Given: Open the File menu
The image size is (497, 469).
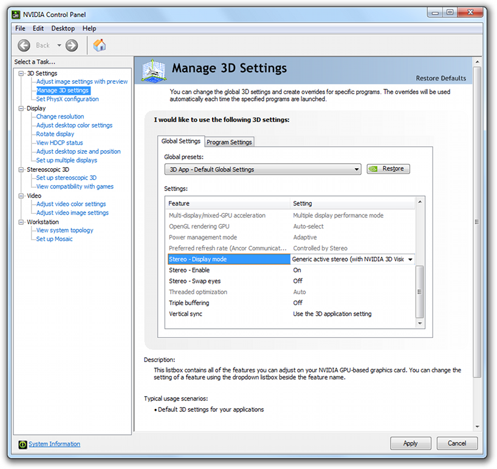Looking at the screenshot, I should click(x=20, y=28).
